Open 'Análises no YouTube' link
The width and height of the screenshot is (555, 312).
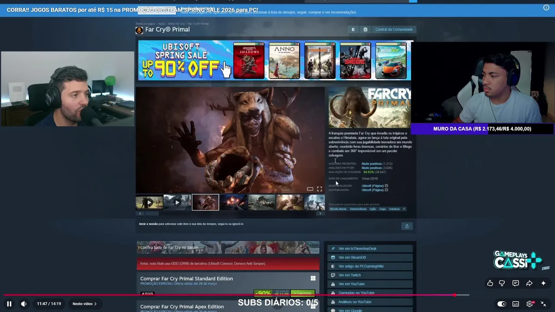coord(371,302)
